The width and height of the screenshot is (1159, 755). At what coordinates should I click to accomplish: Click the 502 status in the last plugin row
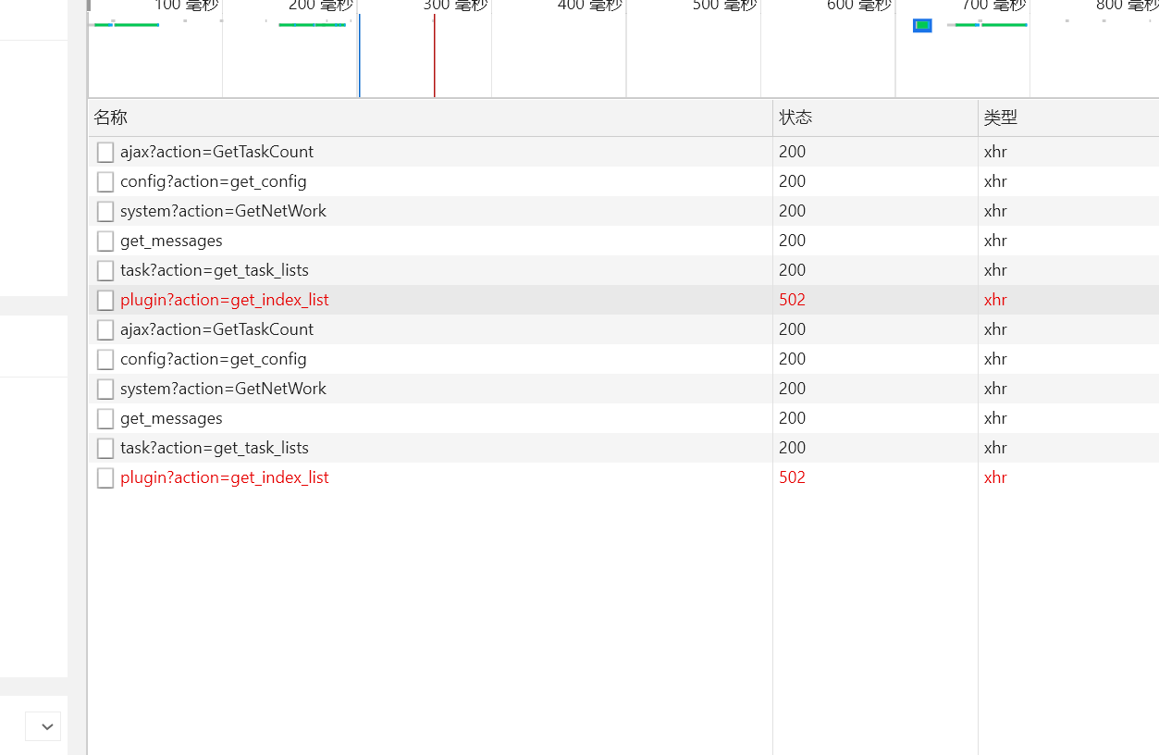coord(792,477)
